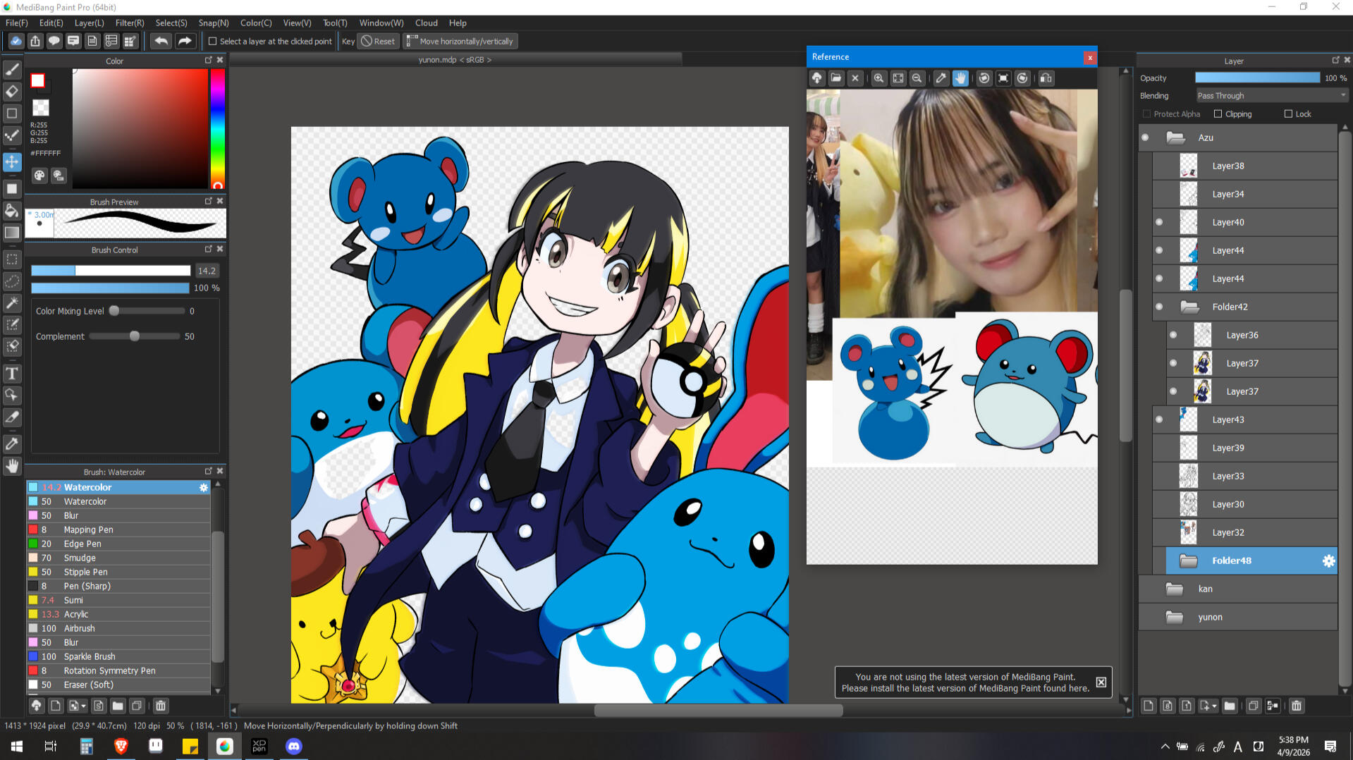Click the Reset button
The width and height of the screenshot is (1353, 760).
(x=378, y=41)
